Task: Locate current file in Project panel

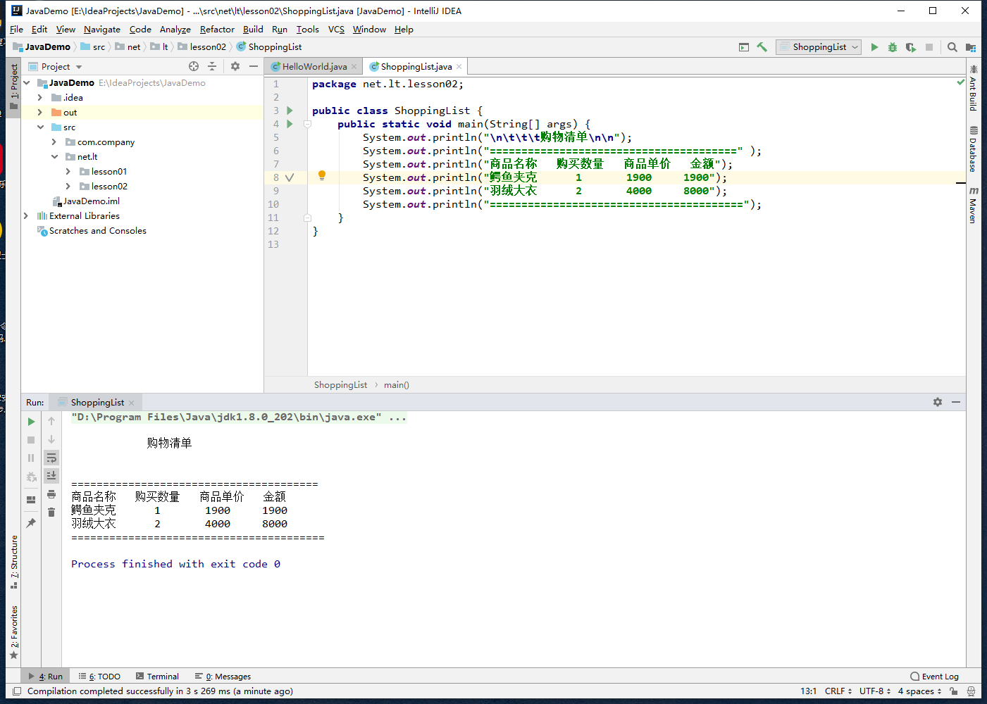Action: [194, 66]
